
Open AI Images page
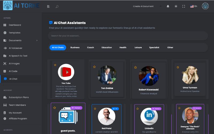(x=14, y=64)
